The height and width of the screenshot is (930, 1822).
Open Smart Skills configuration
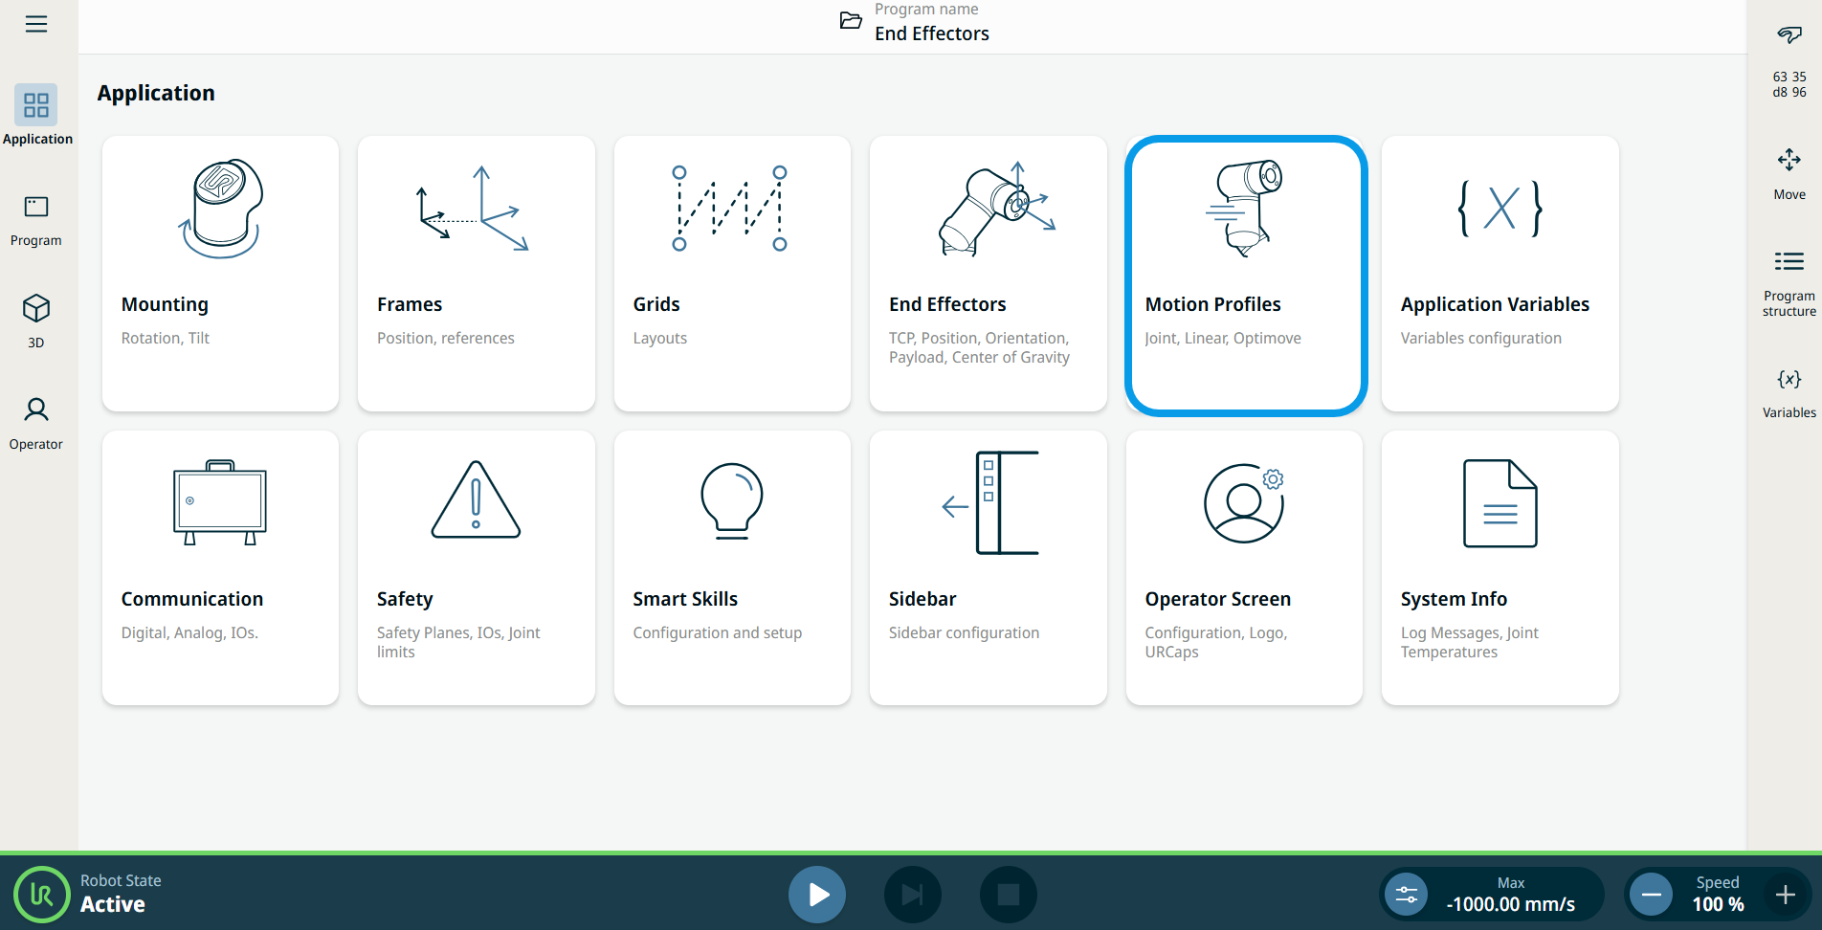click(x=732, y=568)
